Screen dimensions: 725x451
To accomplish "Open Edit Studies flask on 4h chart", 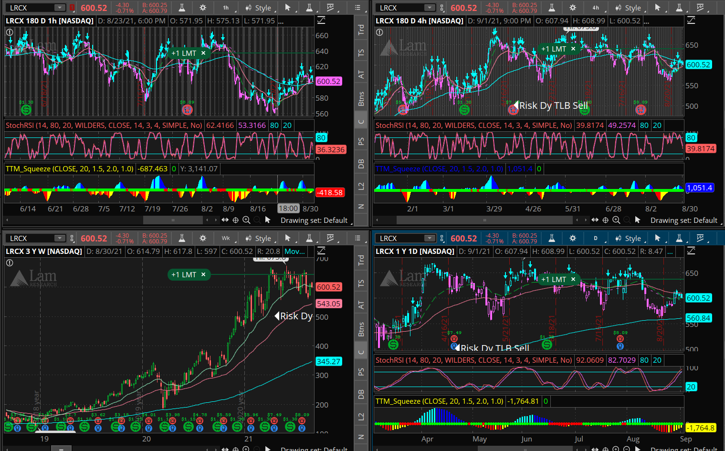I will [x=552, y=8].
